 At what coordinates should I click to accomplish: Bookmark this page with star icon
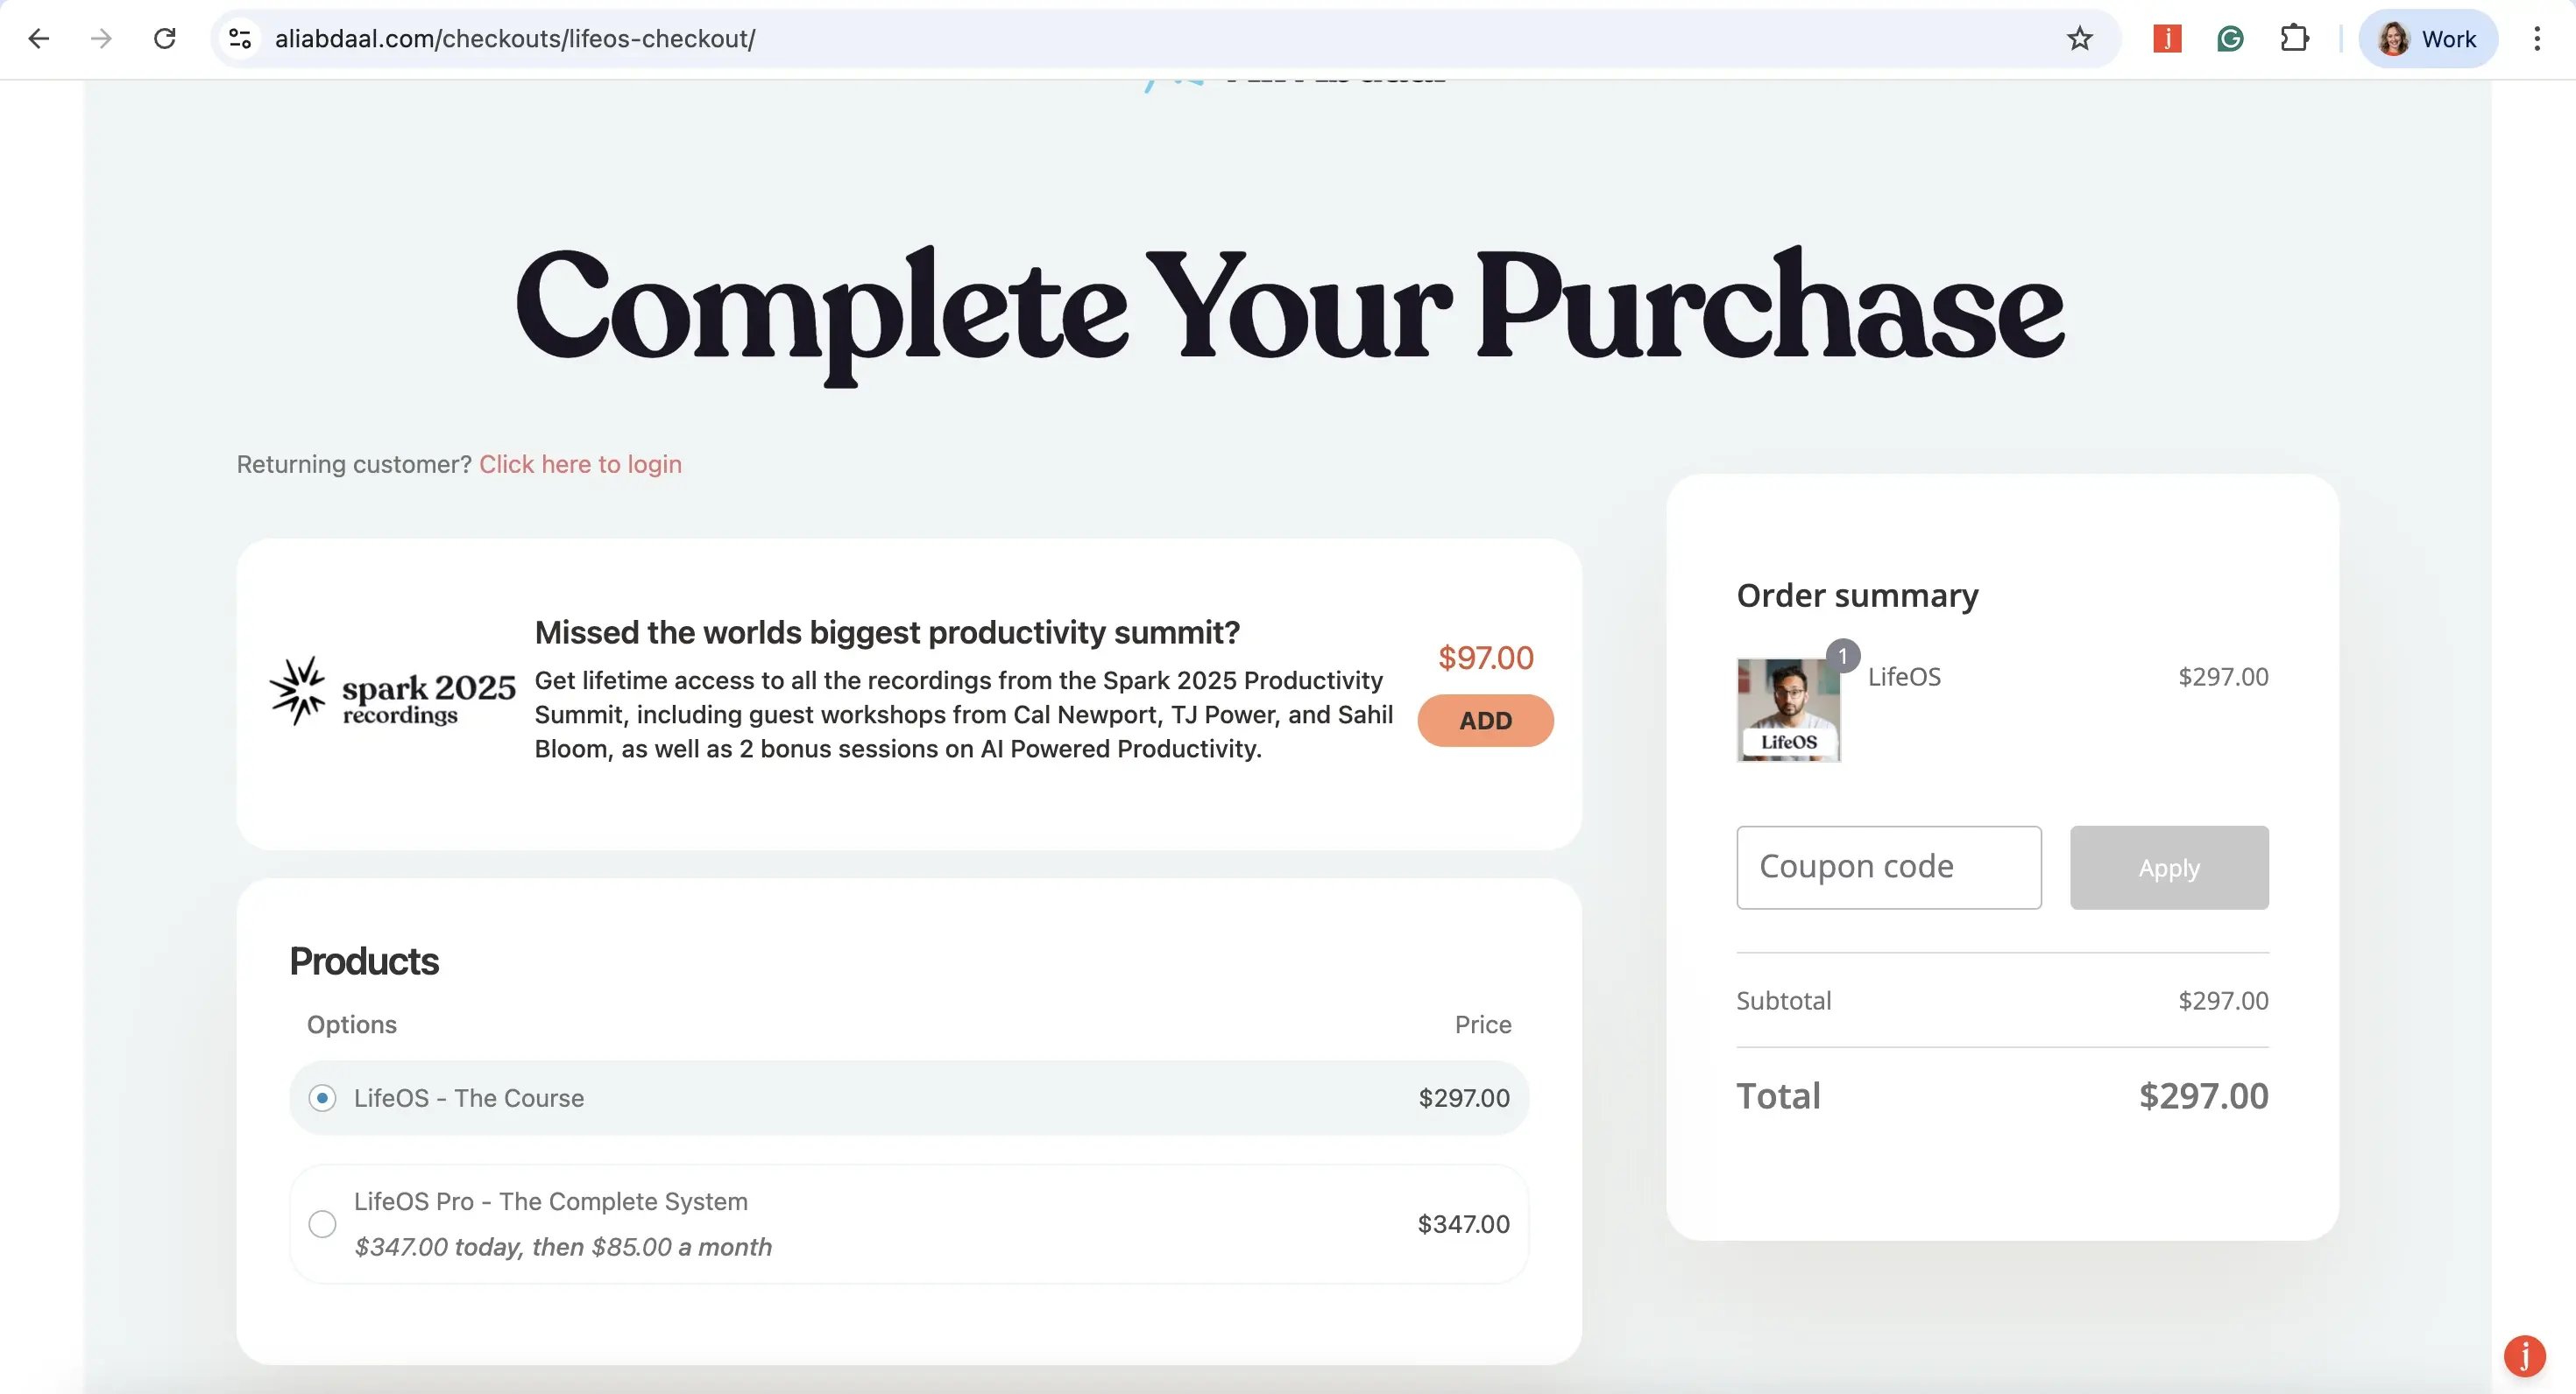[2080, 39]
